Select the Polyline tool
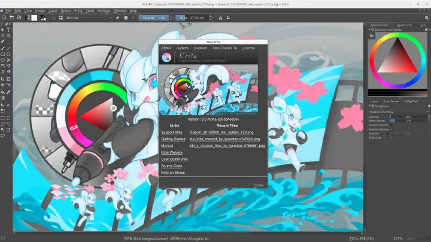 pos(8,60)
